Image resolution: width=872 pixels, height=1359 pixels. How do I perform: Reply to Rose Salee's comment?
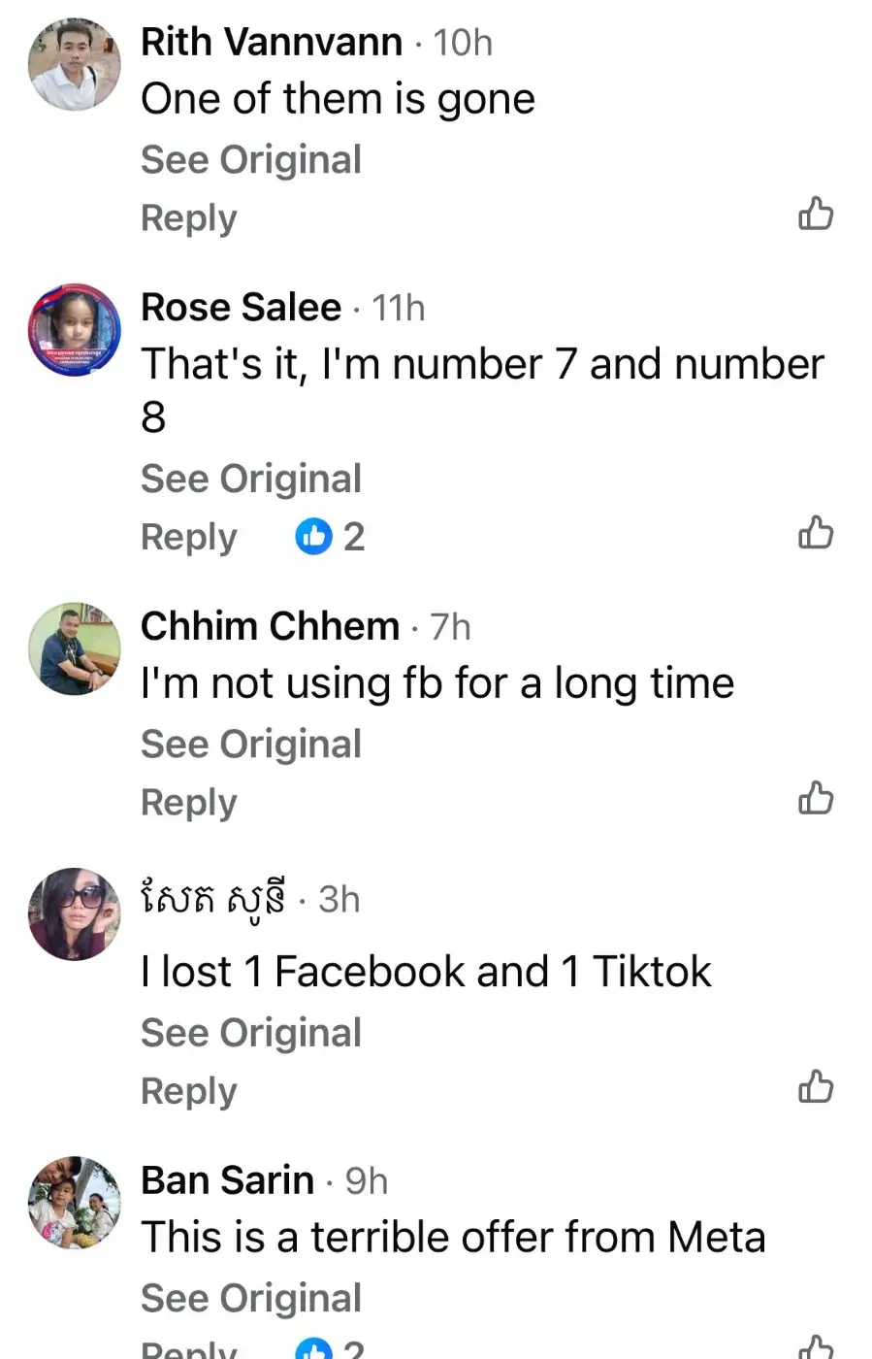[x=188, y=537]
